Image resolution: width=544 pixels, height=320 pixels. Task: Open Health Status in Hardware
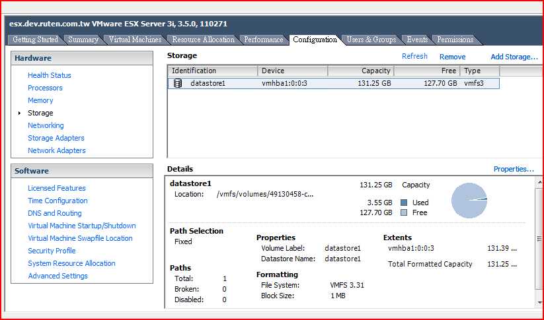click(x=50, y=75)
